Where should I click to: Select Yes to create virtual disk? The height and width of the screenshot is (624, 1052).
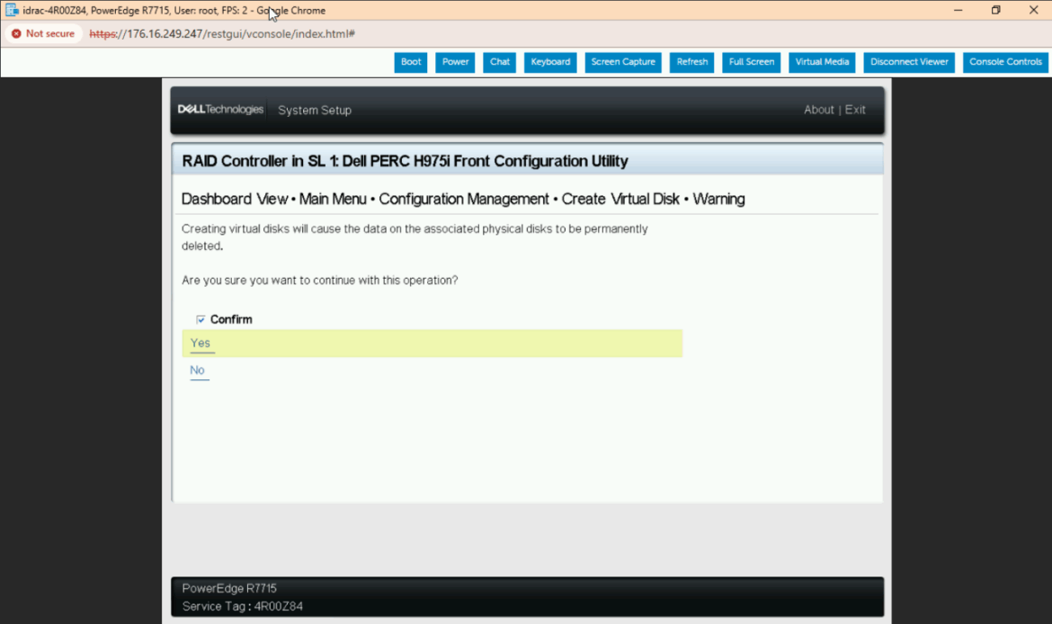tap(201, 343)
